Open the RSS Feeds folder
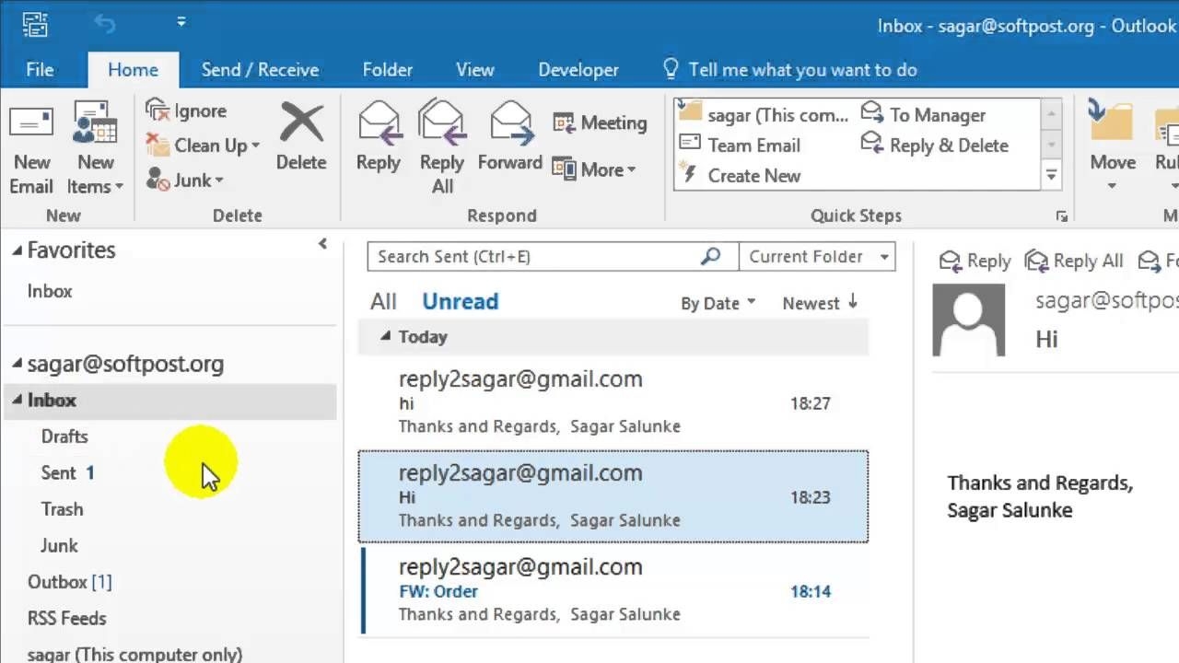 [x=66, y=619]
